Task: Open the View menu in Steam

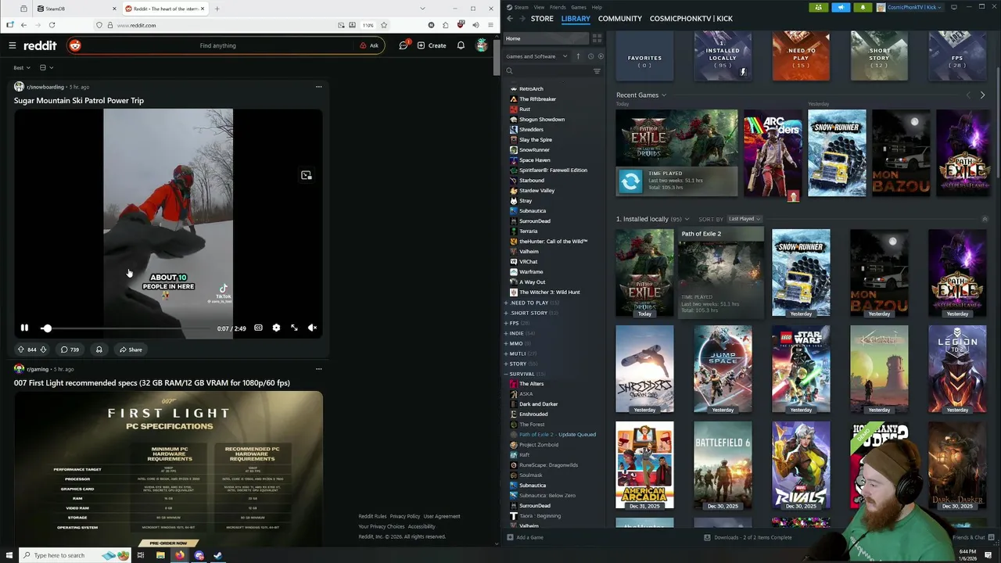Action: [539, 7]
